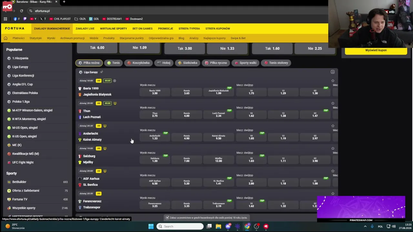Open the Promocje tab
This screenshot has width=413, height=232.
166,29
